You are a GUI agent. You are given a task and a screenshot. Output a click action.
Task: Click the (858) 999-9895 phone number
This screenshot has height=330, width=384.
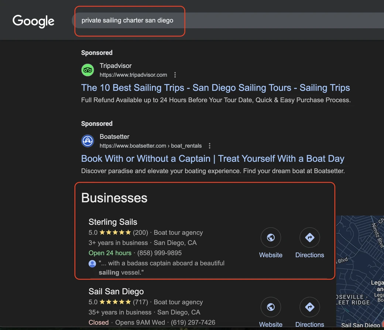click(x=160, y=253)
